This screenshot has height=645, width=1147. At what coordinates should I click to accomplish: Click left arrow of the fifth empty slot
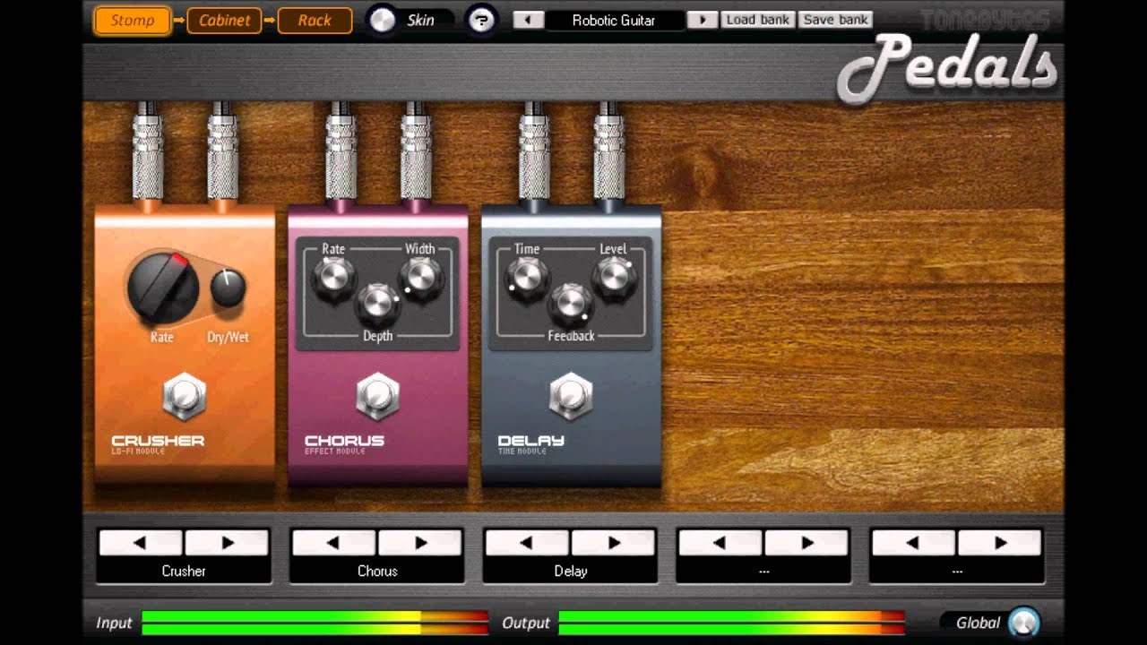[x=914, y=542]
